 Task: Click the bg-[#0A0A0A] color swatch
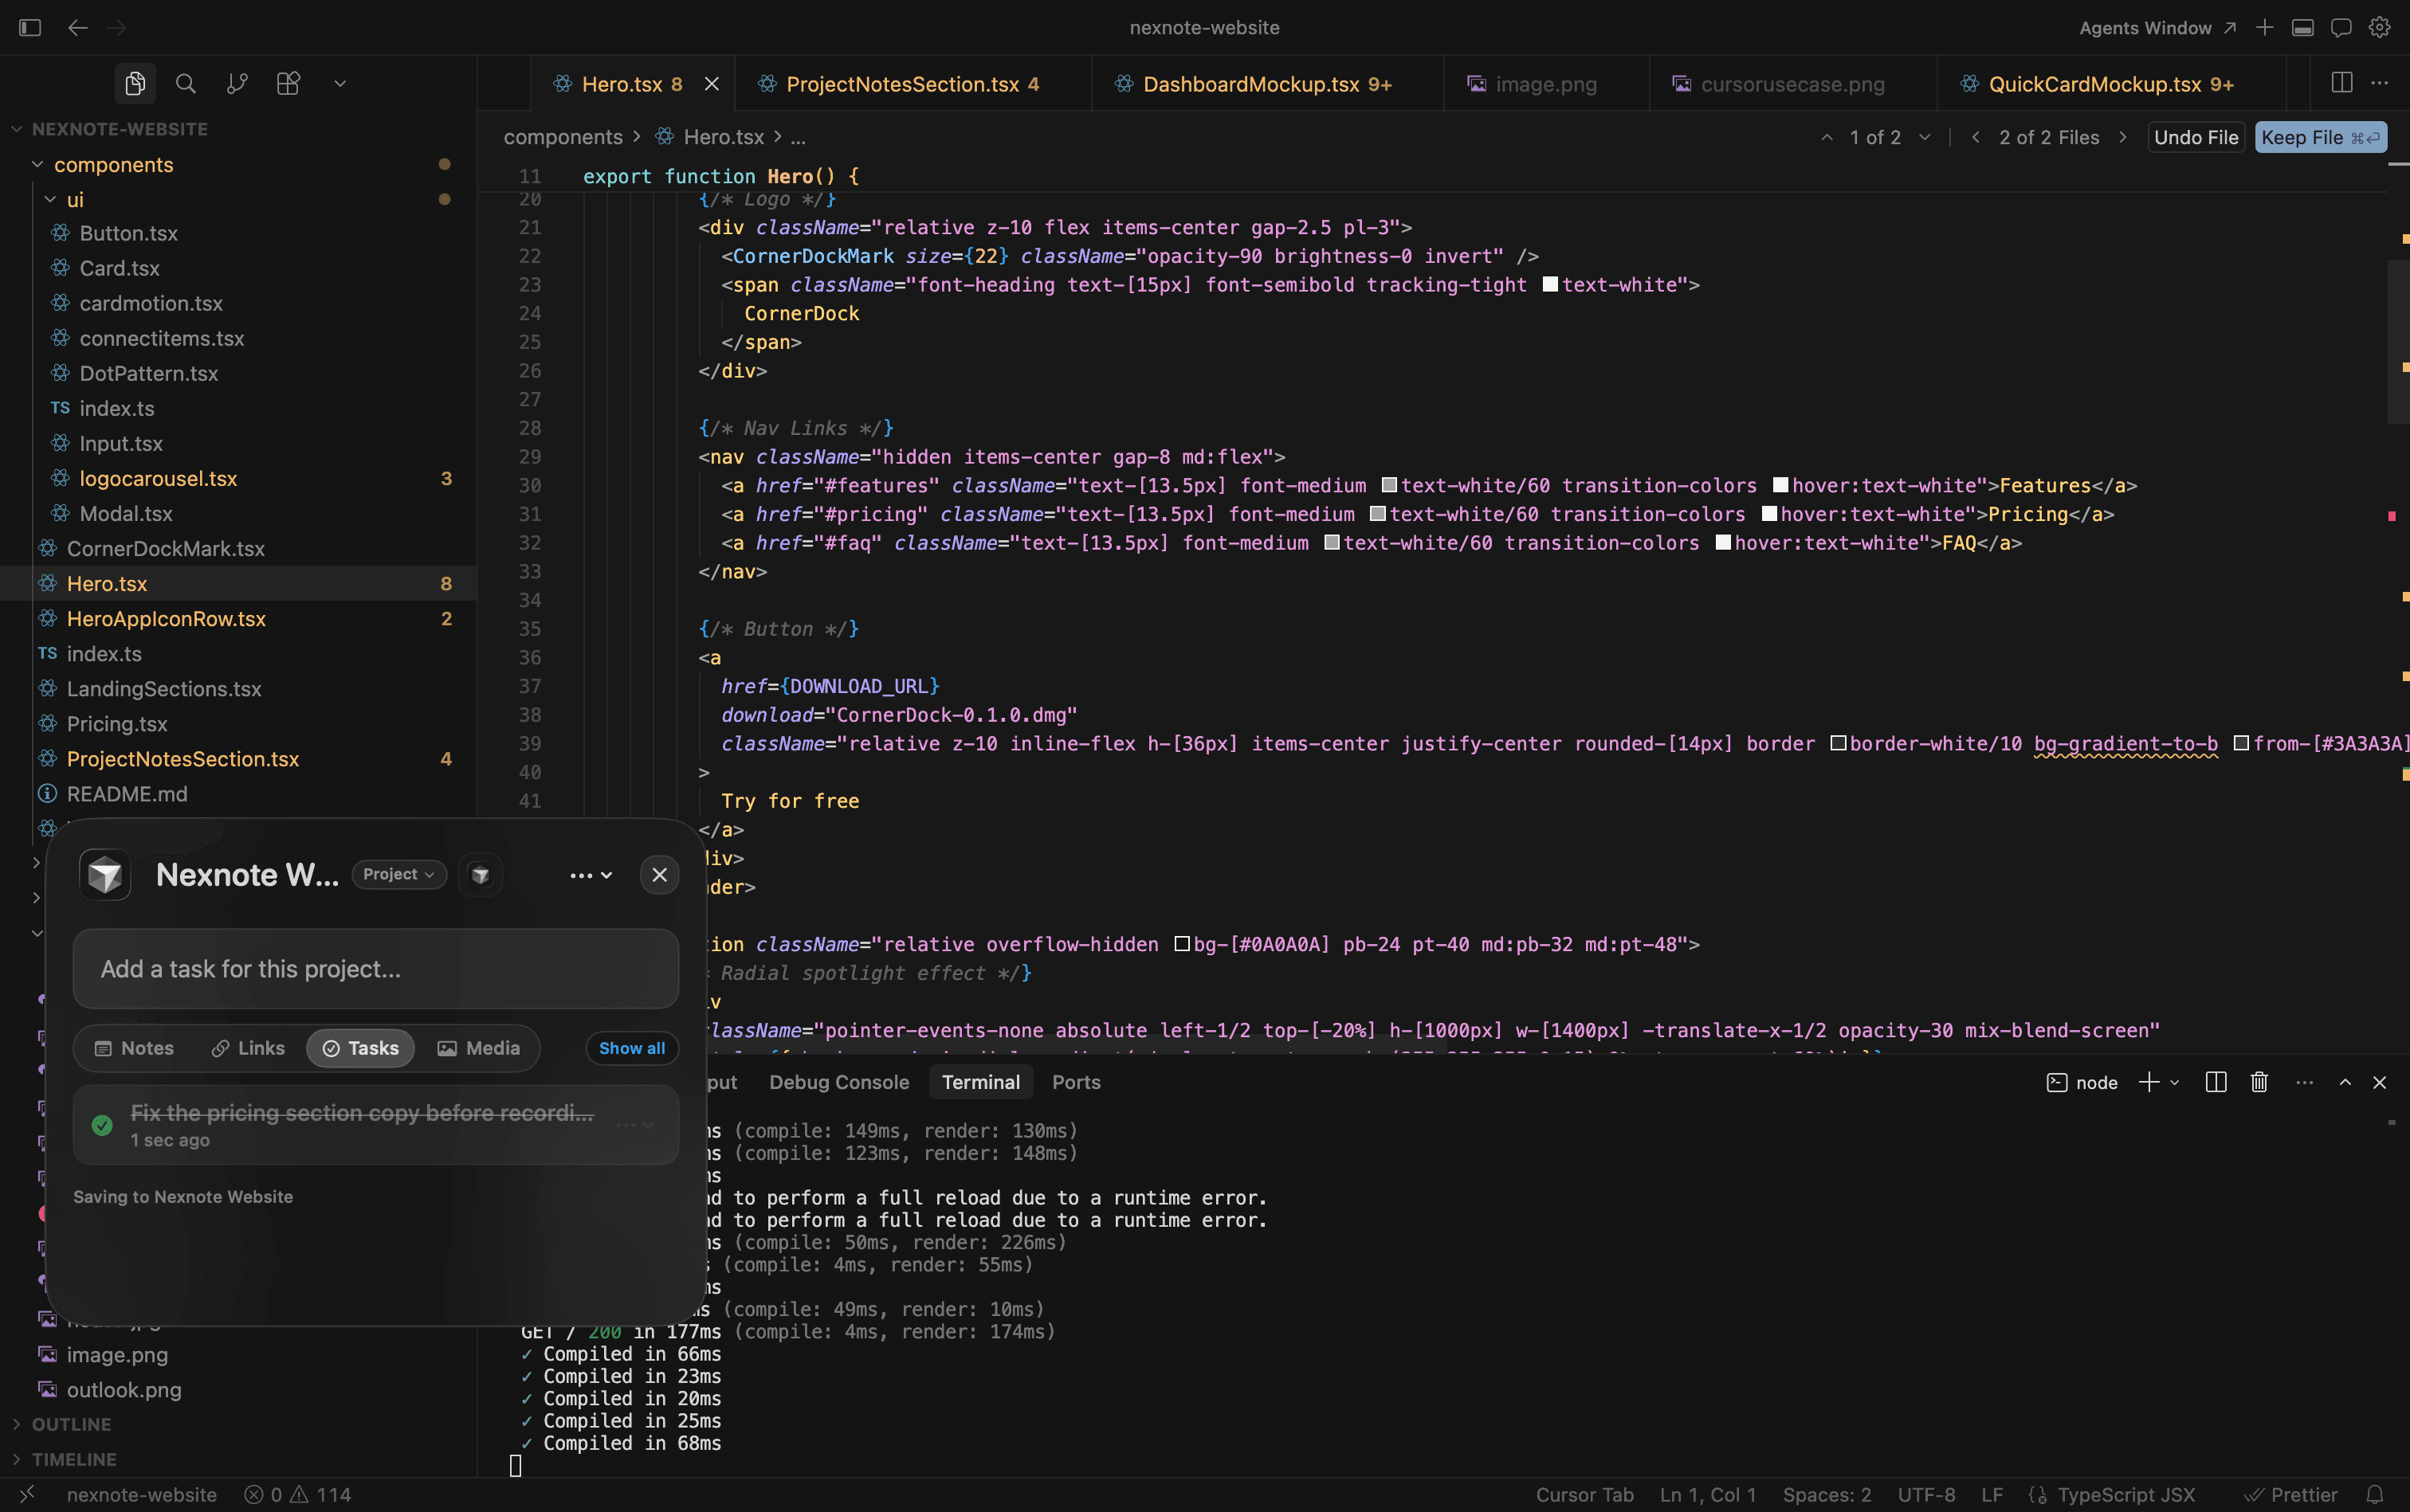(x=1182, y=944)
